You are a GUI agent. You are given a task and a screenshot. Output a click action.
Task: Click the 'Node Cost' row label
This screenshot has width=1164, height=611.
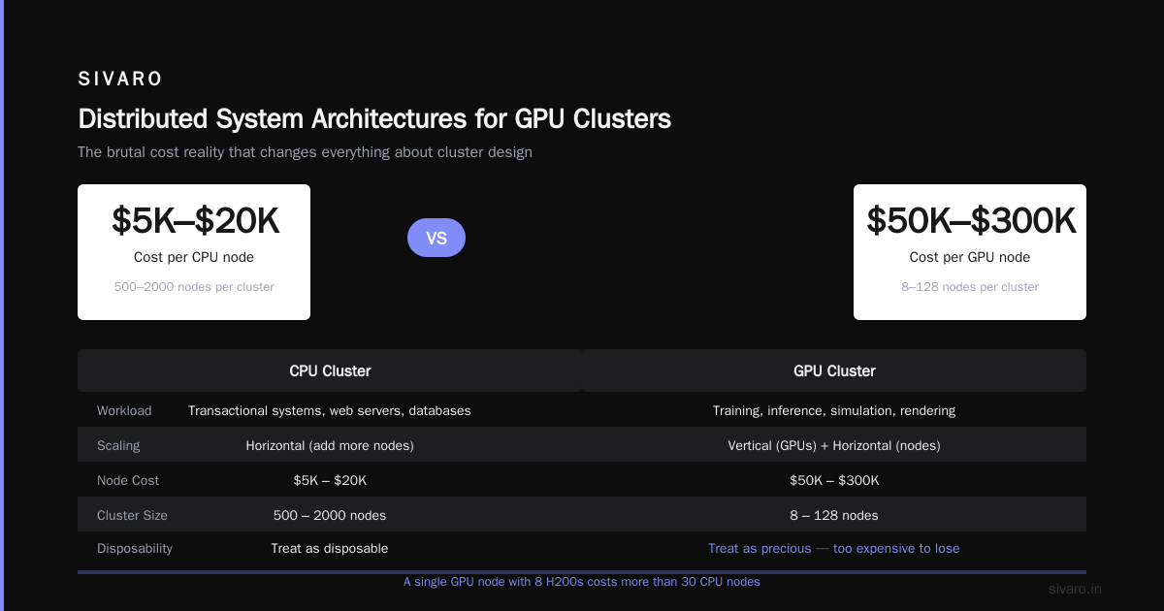click(128, 480)
